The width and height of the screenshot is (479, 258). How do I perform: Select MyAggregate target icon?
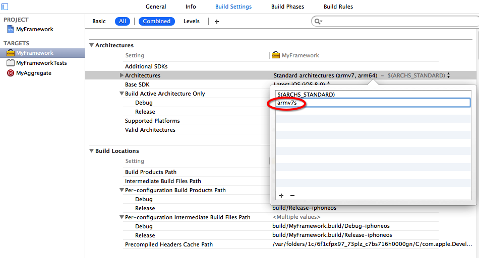click(x=10, y=73)
